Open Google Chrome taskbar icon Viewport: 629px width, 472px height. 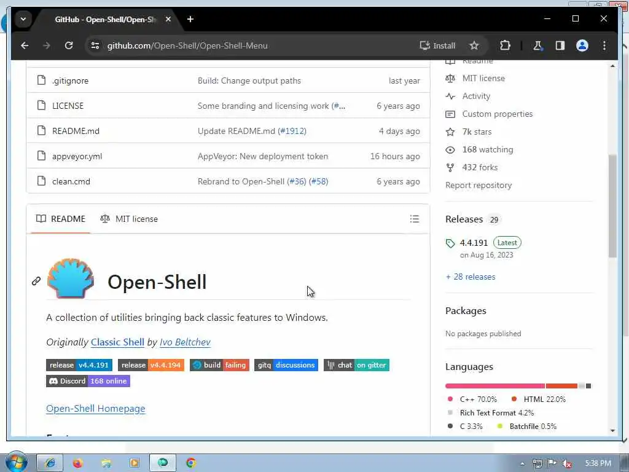pyautogui.click(x=191, y=463)
